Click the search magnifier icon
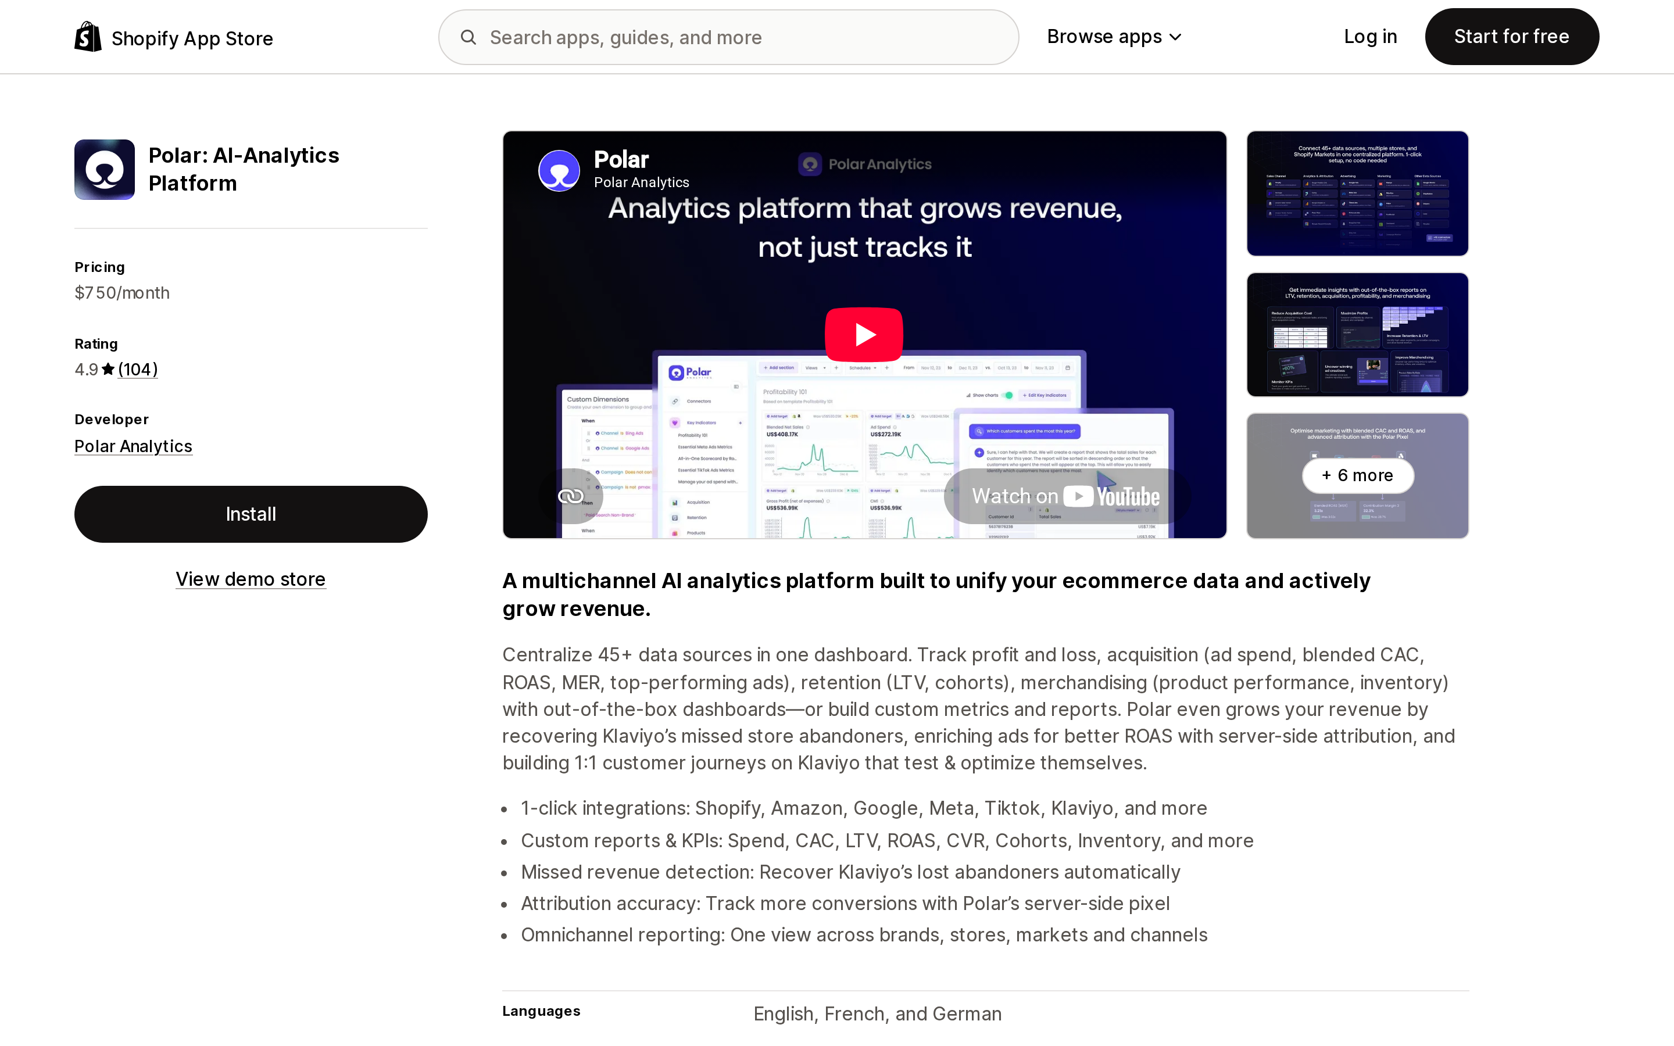Viewport: 1674px width, 1046px height. pos(468,37)
